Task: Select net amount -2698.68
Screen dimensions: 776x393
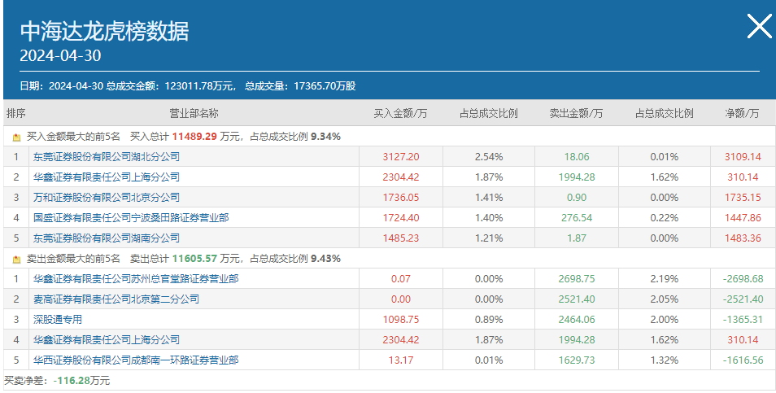Action: (743, 278)
